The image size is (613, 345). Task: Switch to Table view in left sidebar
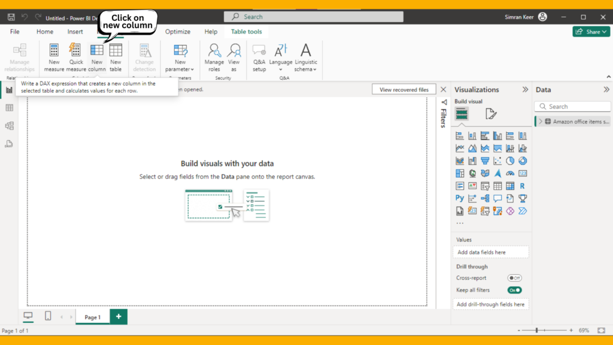[x=10, y=108]
